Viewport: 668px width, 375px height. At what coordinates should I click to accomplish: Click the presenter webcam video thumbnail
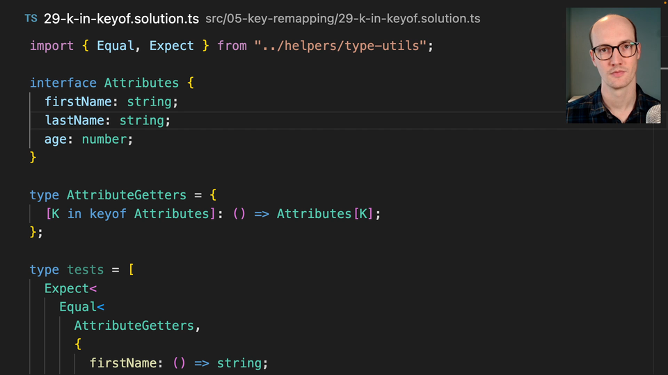tap(613, 65)
